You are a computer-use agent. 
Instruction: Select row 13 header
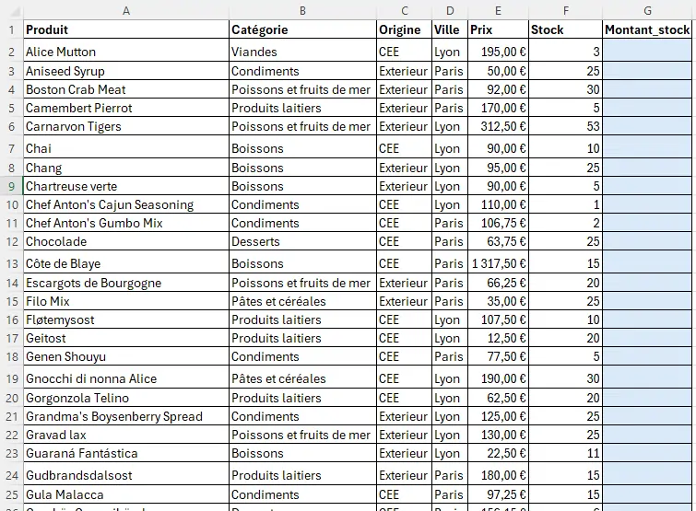[12, 263]
